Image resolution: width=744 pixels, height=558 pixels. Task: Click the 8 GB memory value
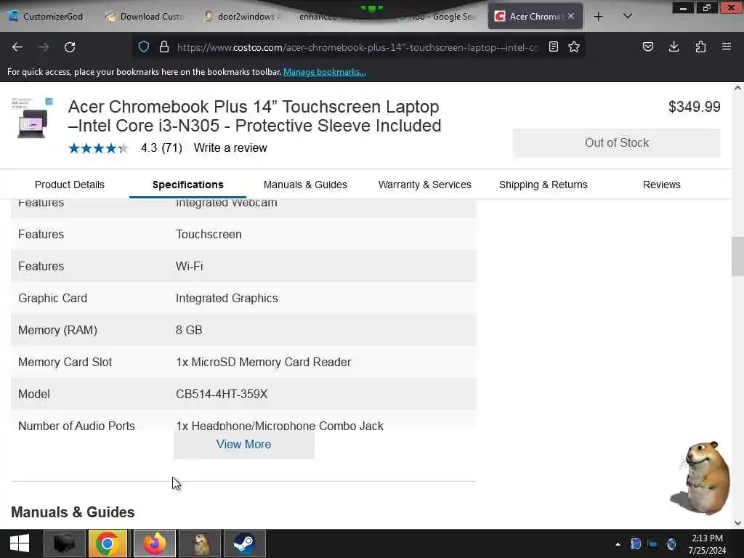189,331
